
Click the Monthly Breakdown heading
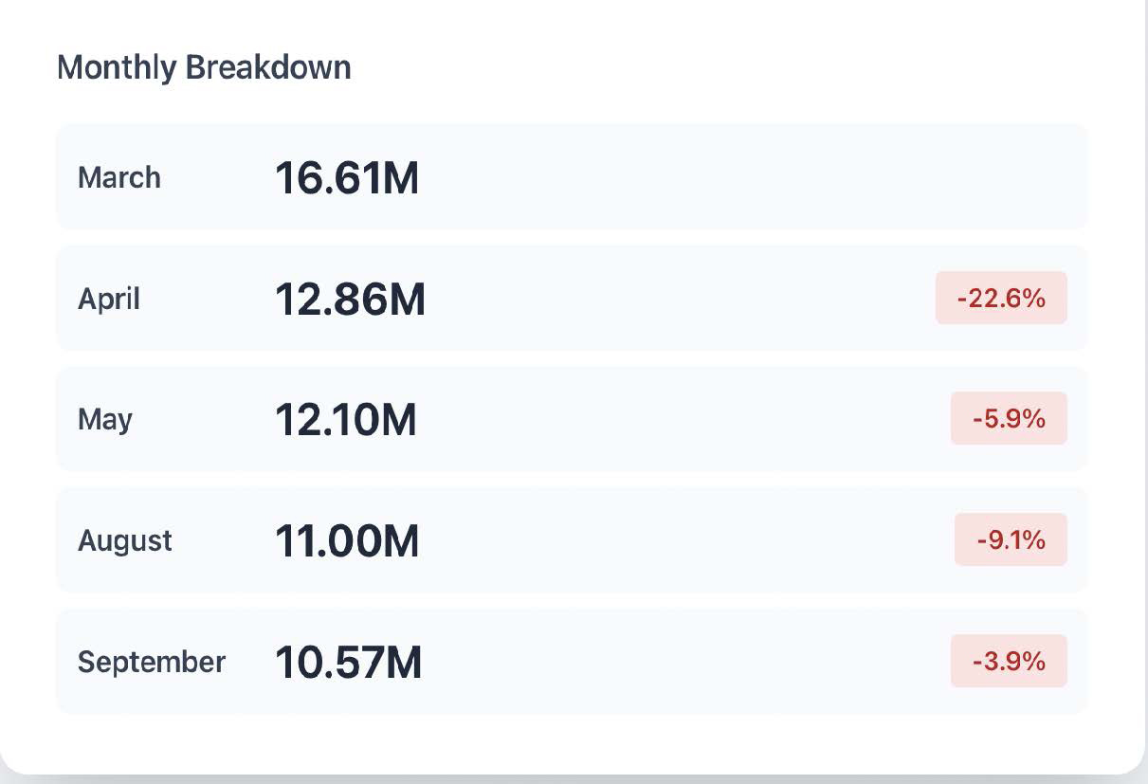204,68
